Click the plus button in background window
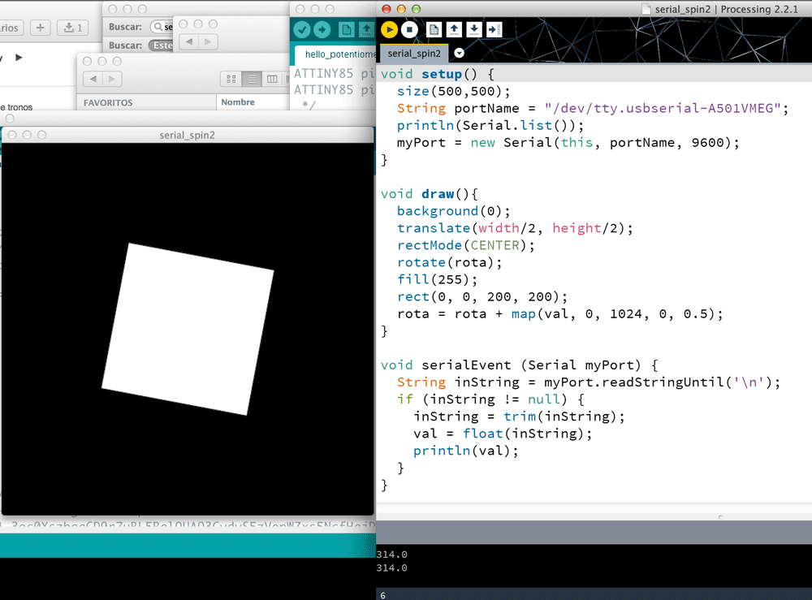This screenshot has width=812, height=600. 41,28
